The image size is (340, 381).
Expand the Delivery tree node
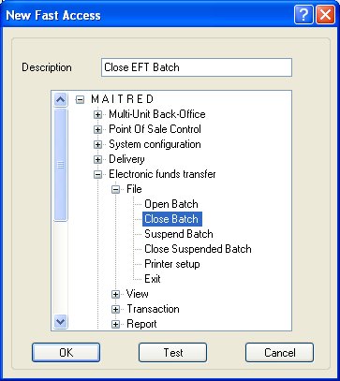[97, 160]
